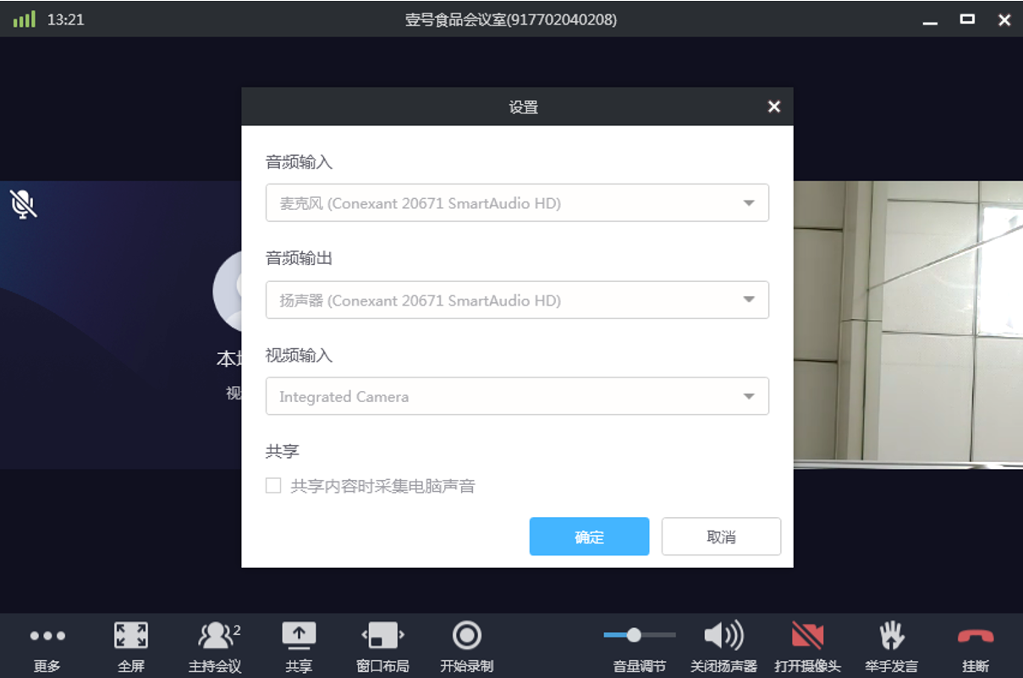
Task: Open host meeting (主持会议) panel
Action: (216, 637)
